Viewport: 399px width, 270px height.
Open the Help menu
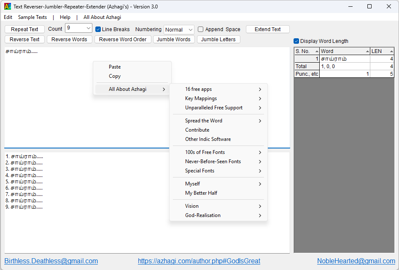(65, 17)
